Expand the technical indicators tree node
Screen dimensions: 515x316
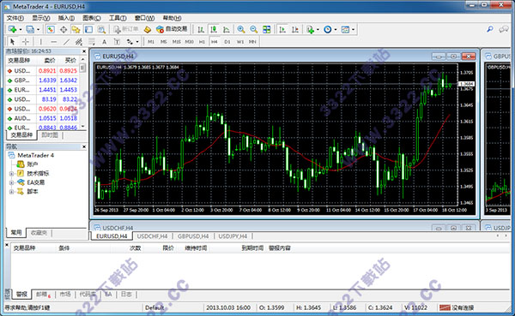click(11, 173)
